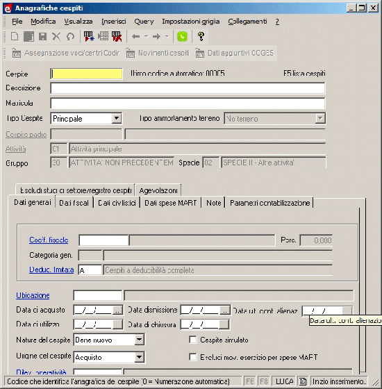Viewport: 382px width, 389px height.
Task: Click the Deduc. limitata link
Action: click(51, 270)
